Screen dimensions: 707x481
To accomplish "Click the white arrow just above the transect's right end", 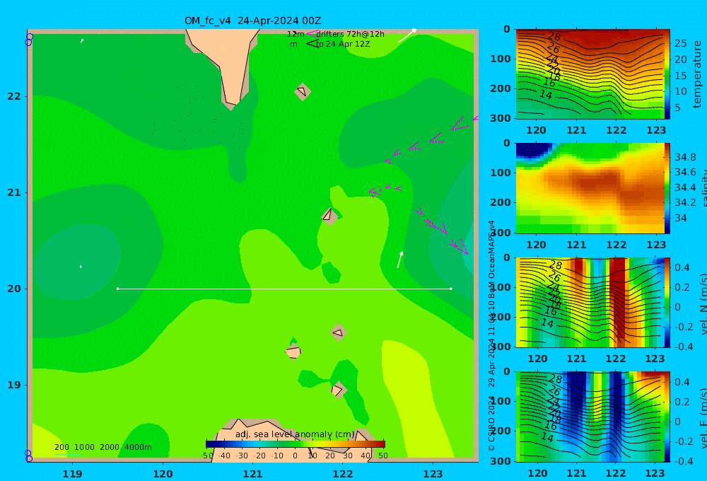I will click(x=399, y=260).
